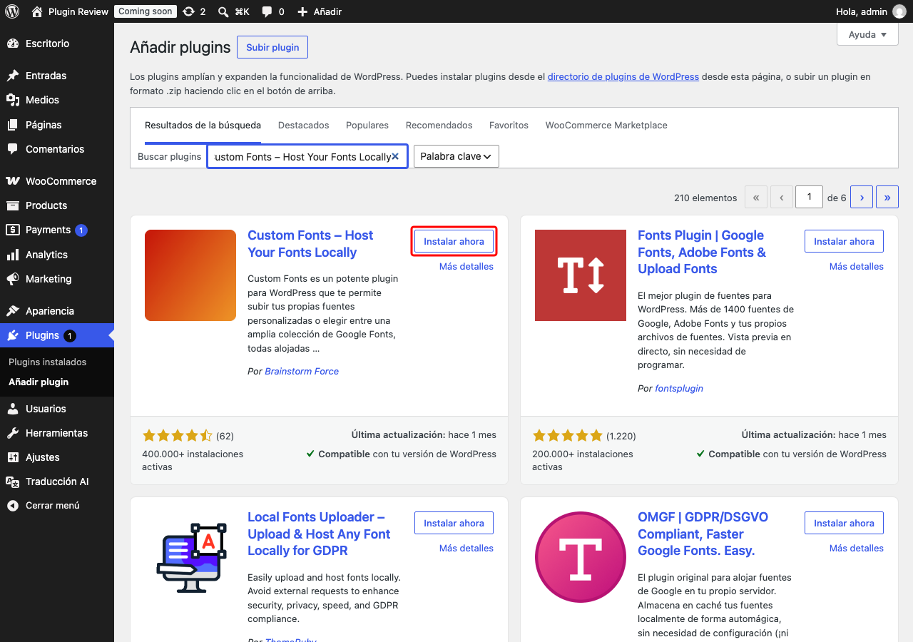
Task: Install Custom Fonts – Host Your Fonts Locally
Action: click(x=454, y=241)
